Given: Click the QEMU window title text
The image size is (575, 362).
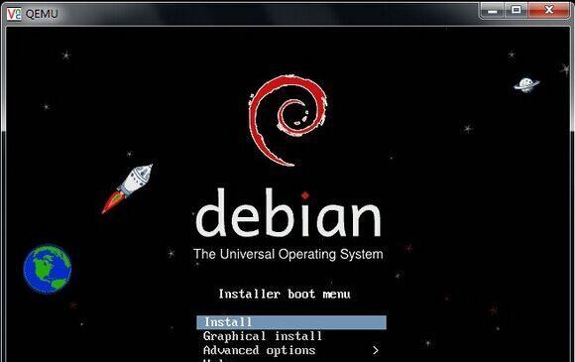Looking at the screenshot, I should 42,14.
